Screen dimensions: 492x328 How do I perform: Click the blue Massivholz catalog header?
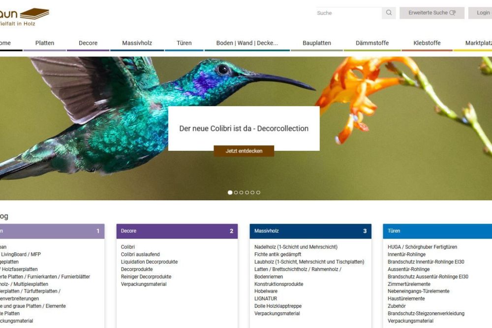point(310,231)
